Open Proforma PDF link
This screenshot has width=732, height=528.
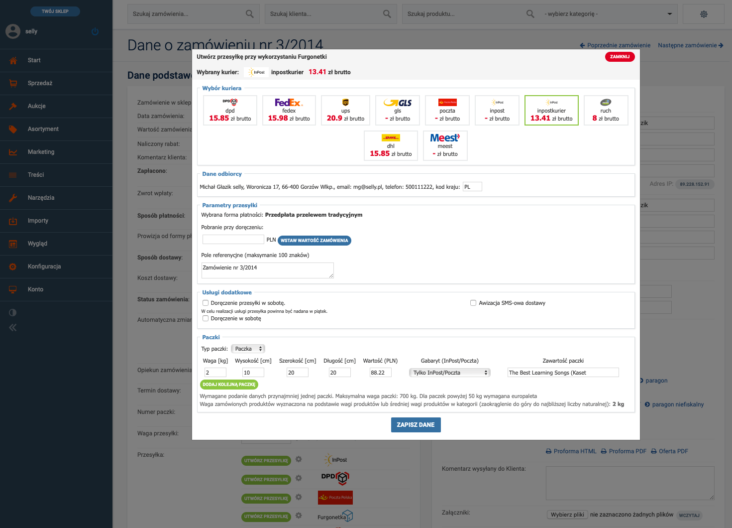point(624,451)
